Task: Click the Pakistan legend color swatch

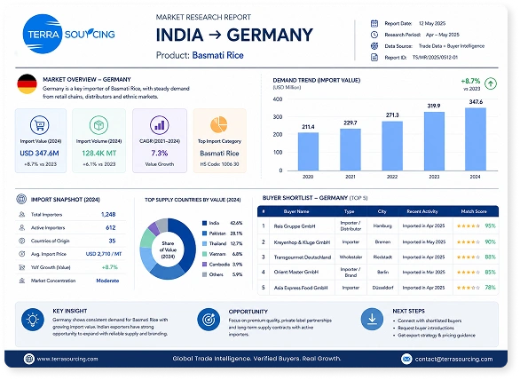Action: click(205, 234)
